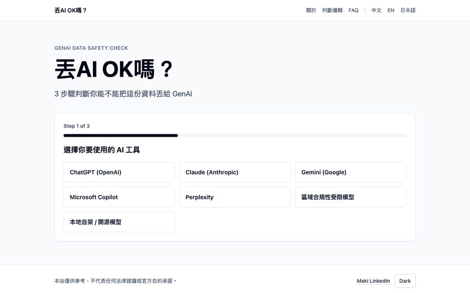Select the ChatGPT (OpenAI) tool option
The height and width of the screenshot is (293, 470).
(119, 172)
